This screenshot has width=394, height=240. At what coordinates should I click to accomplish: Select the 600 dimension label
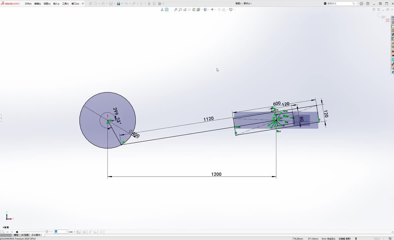pyautogui.click(x=277, y=103)
